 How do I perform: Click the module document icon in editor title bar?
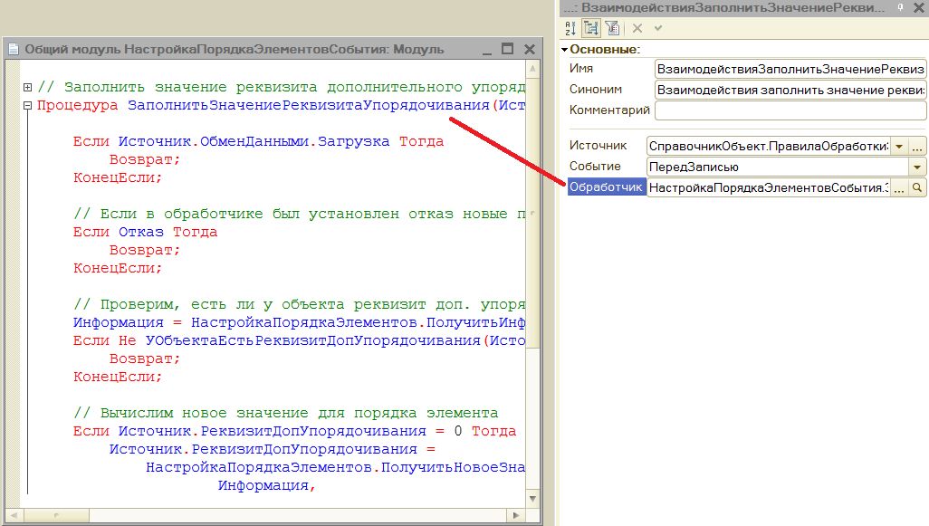tap(14, 49)
